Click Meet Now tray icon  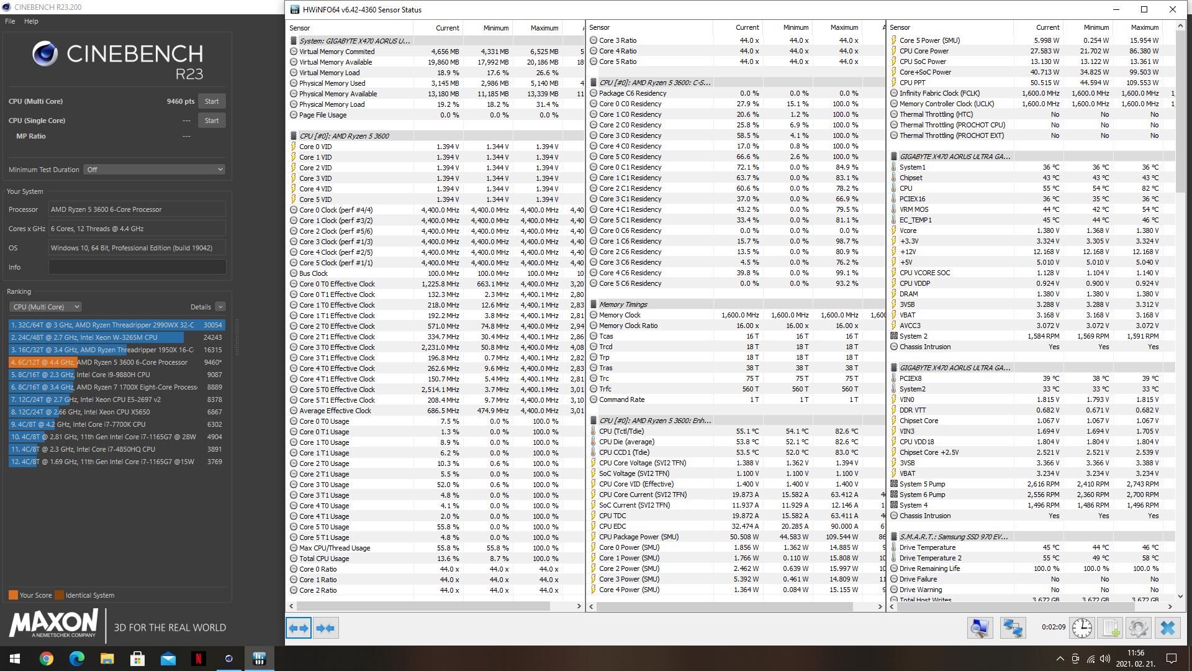pos(1075,659)
